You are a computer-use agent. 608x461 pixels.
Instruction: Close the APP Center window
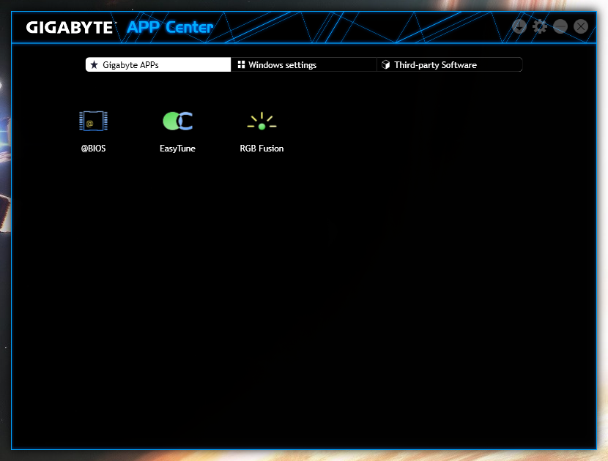coord(581,26)
